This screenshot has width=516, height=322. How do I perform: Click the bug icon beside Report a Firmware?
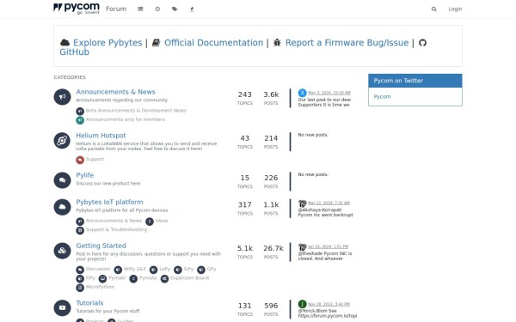tap(277, 42)
